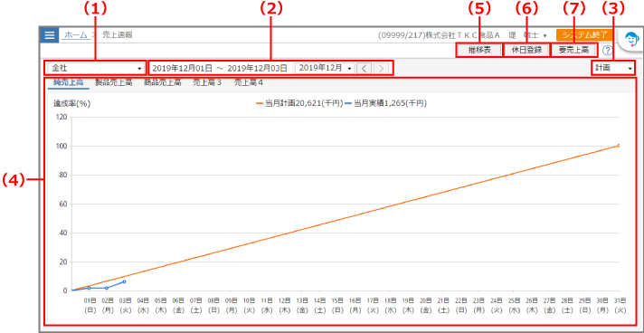This screenshot has height=333, width=644.
Task: Switch to 製品売上高 tab
Action: [x=113, y=82]
